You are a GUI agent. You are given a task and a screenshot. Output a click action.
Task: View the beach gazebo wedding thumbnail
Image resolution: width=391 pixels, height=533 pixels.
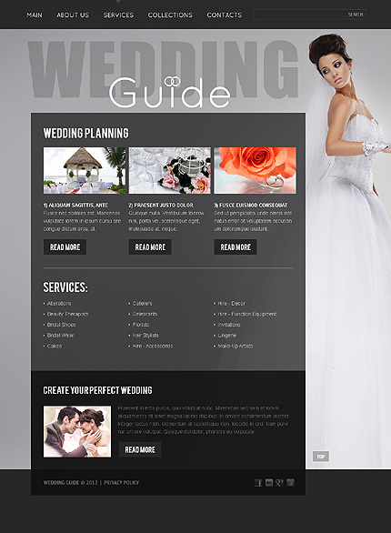point(85,170)
